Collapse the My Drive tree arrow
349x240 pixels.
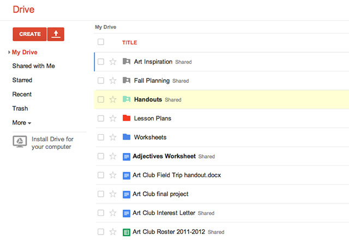(x=9, y=52)
